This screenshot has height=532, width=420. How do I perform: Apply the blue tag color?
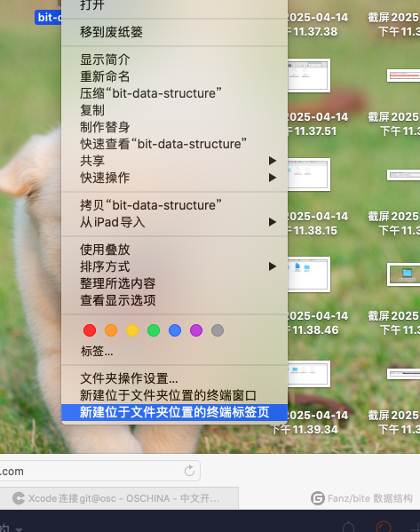point(175,330)
